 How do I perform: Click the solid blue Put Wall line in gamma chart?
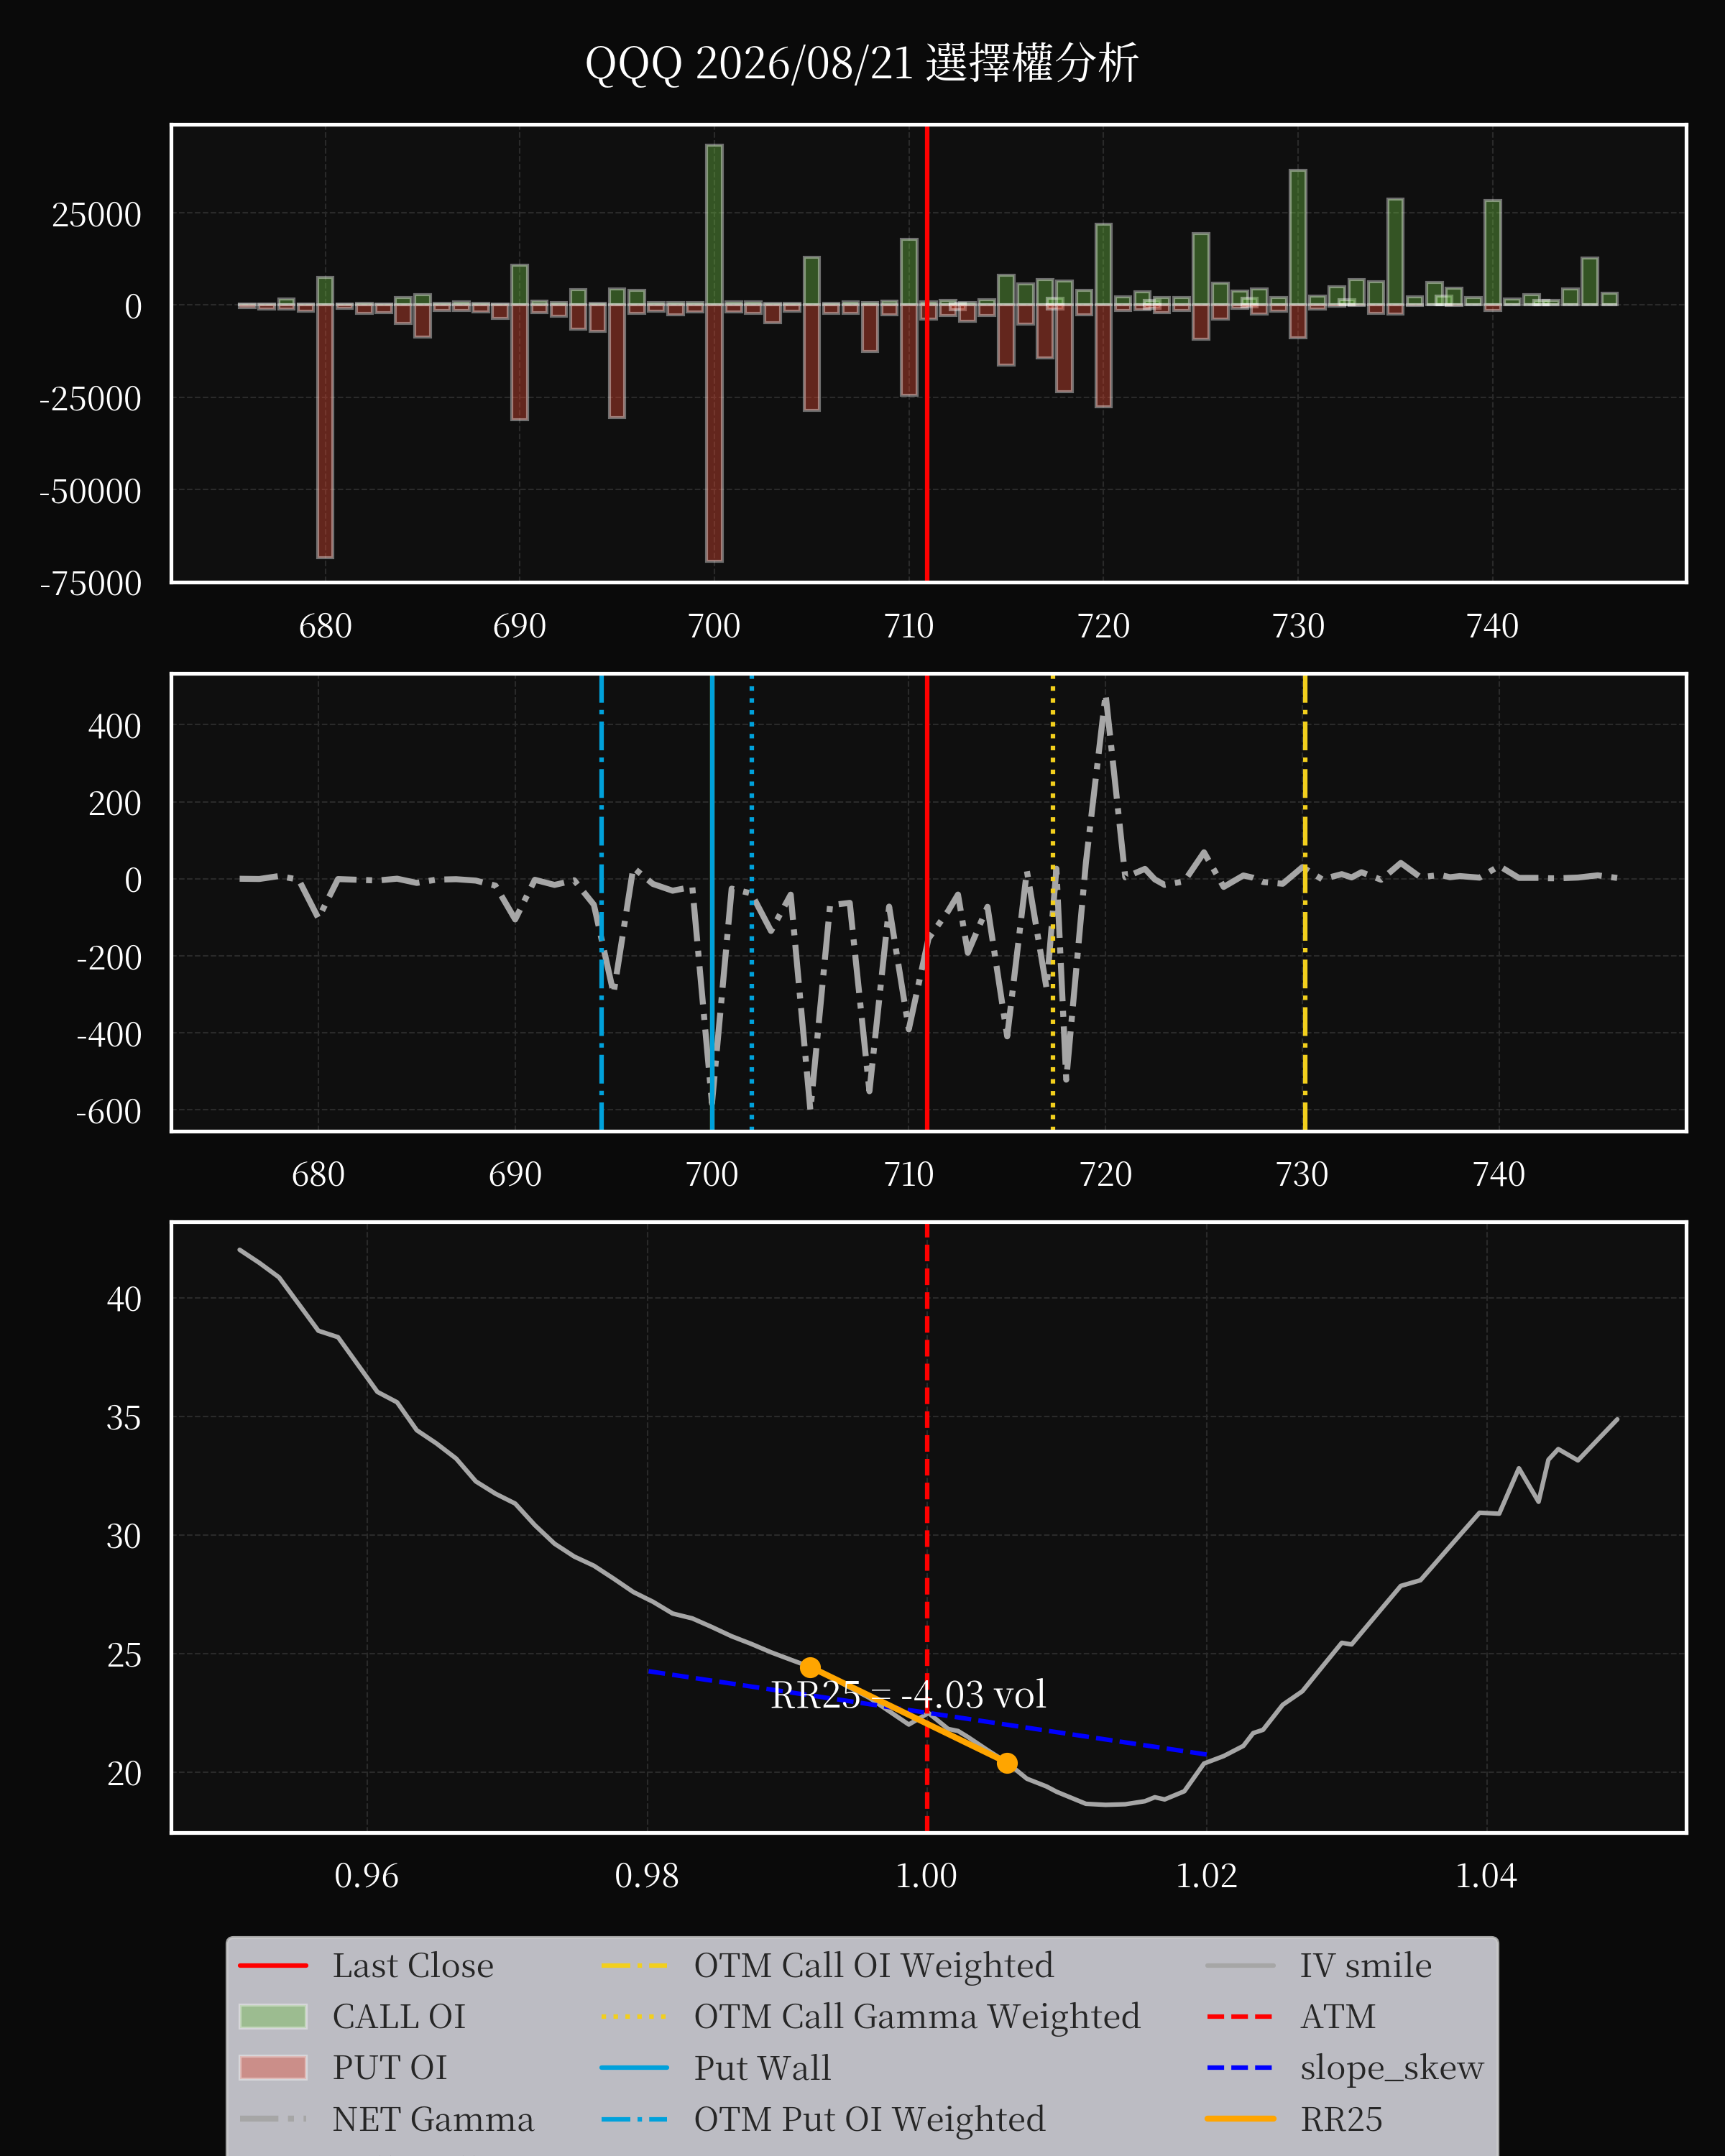(x=712, y=903)
